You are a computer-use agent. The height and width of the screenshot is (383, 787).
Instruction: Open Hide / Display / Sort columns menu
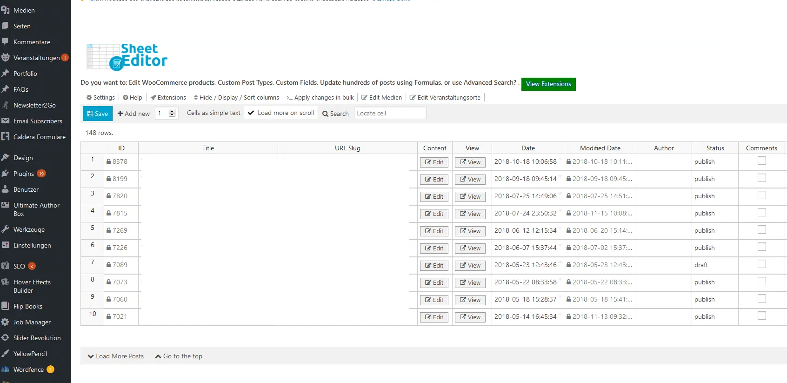click(x=236, y=97)
